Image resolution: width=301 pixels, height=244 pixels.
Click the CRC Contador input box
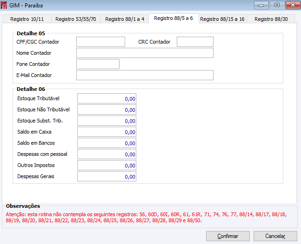[195, 42]
